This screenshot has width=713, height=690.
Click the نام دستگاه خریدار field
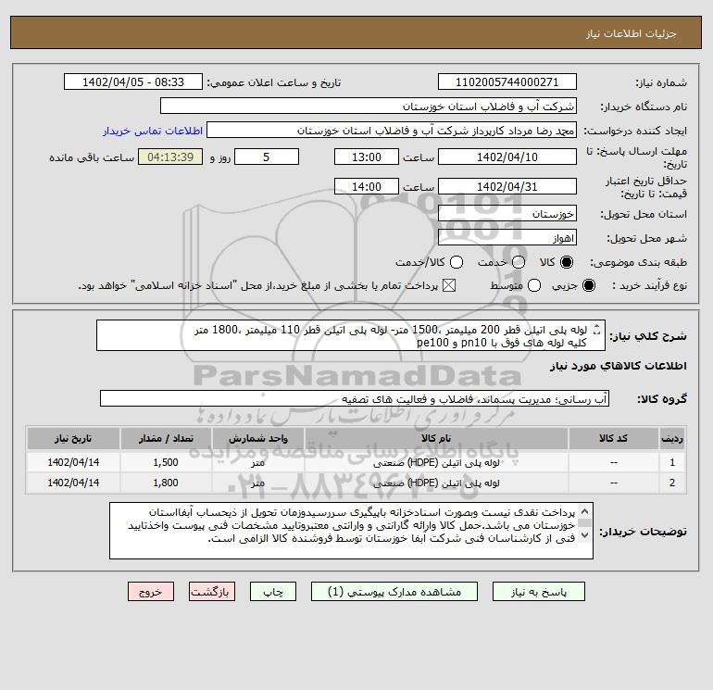369,107
